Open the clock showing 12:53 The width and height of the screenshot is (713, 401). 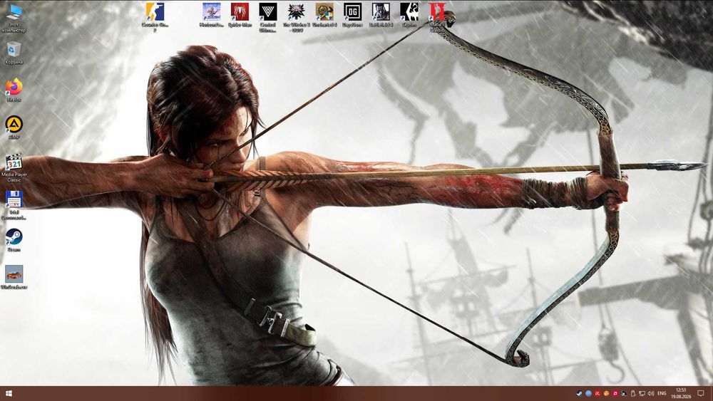click(x=681, y=393)
